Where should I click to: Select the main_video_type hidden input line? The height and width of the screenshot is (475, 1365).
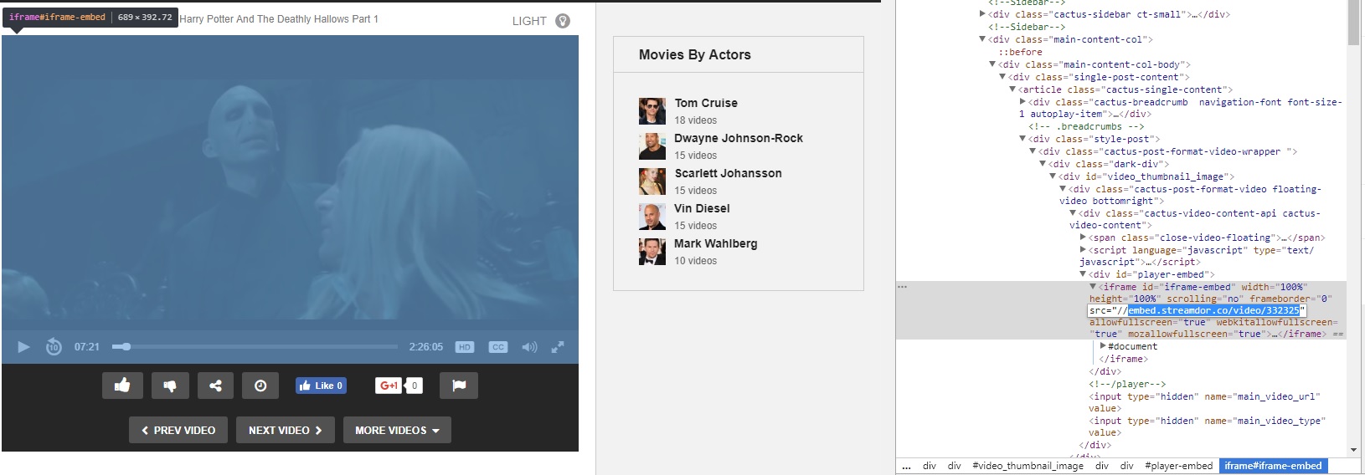[1207, 426]
